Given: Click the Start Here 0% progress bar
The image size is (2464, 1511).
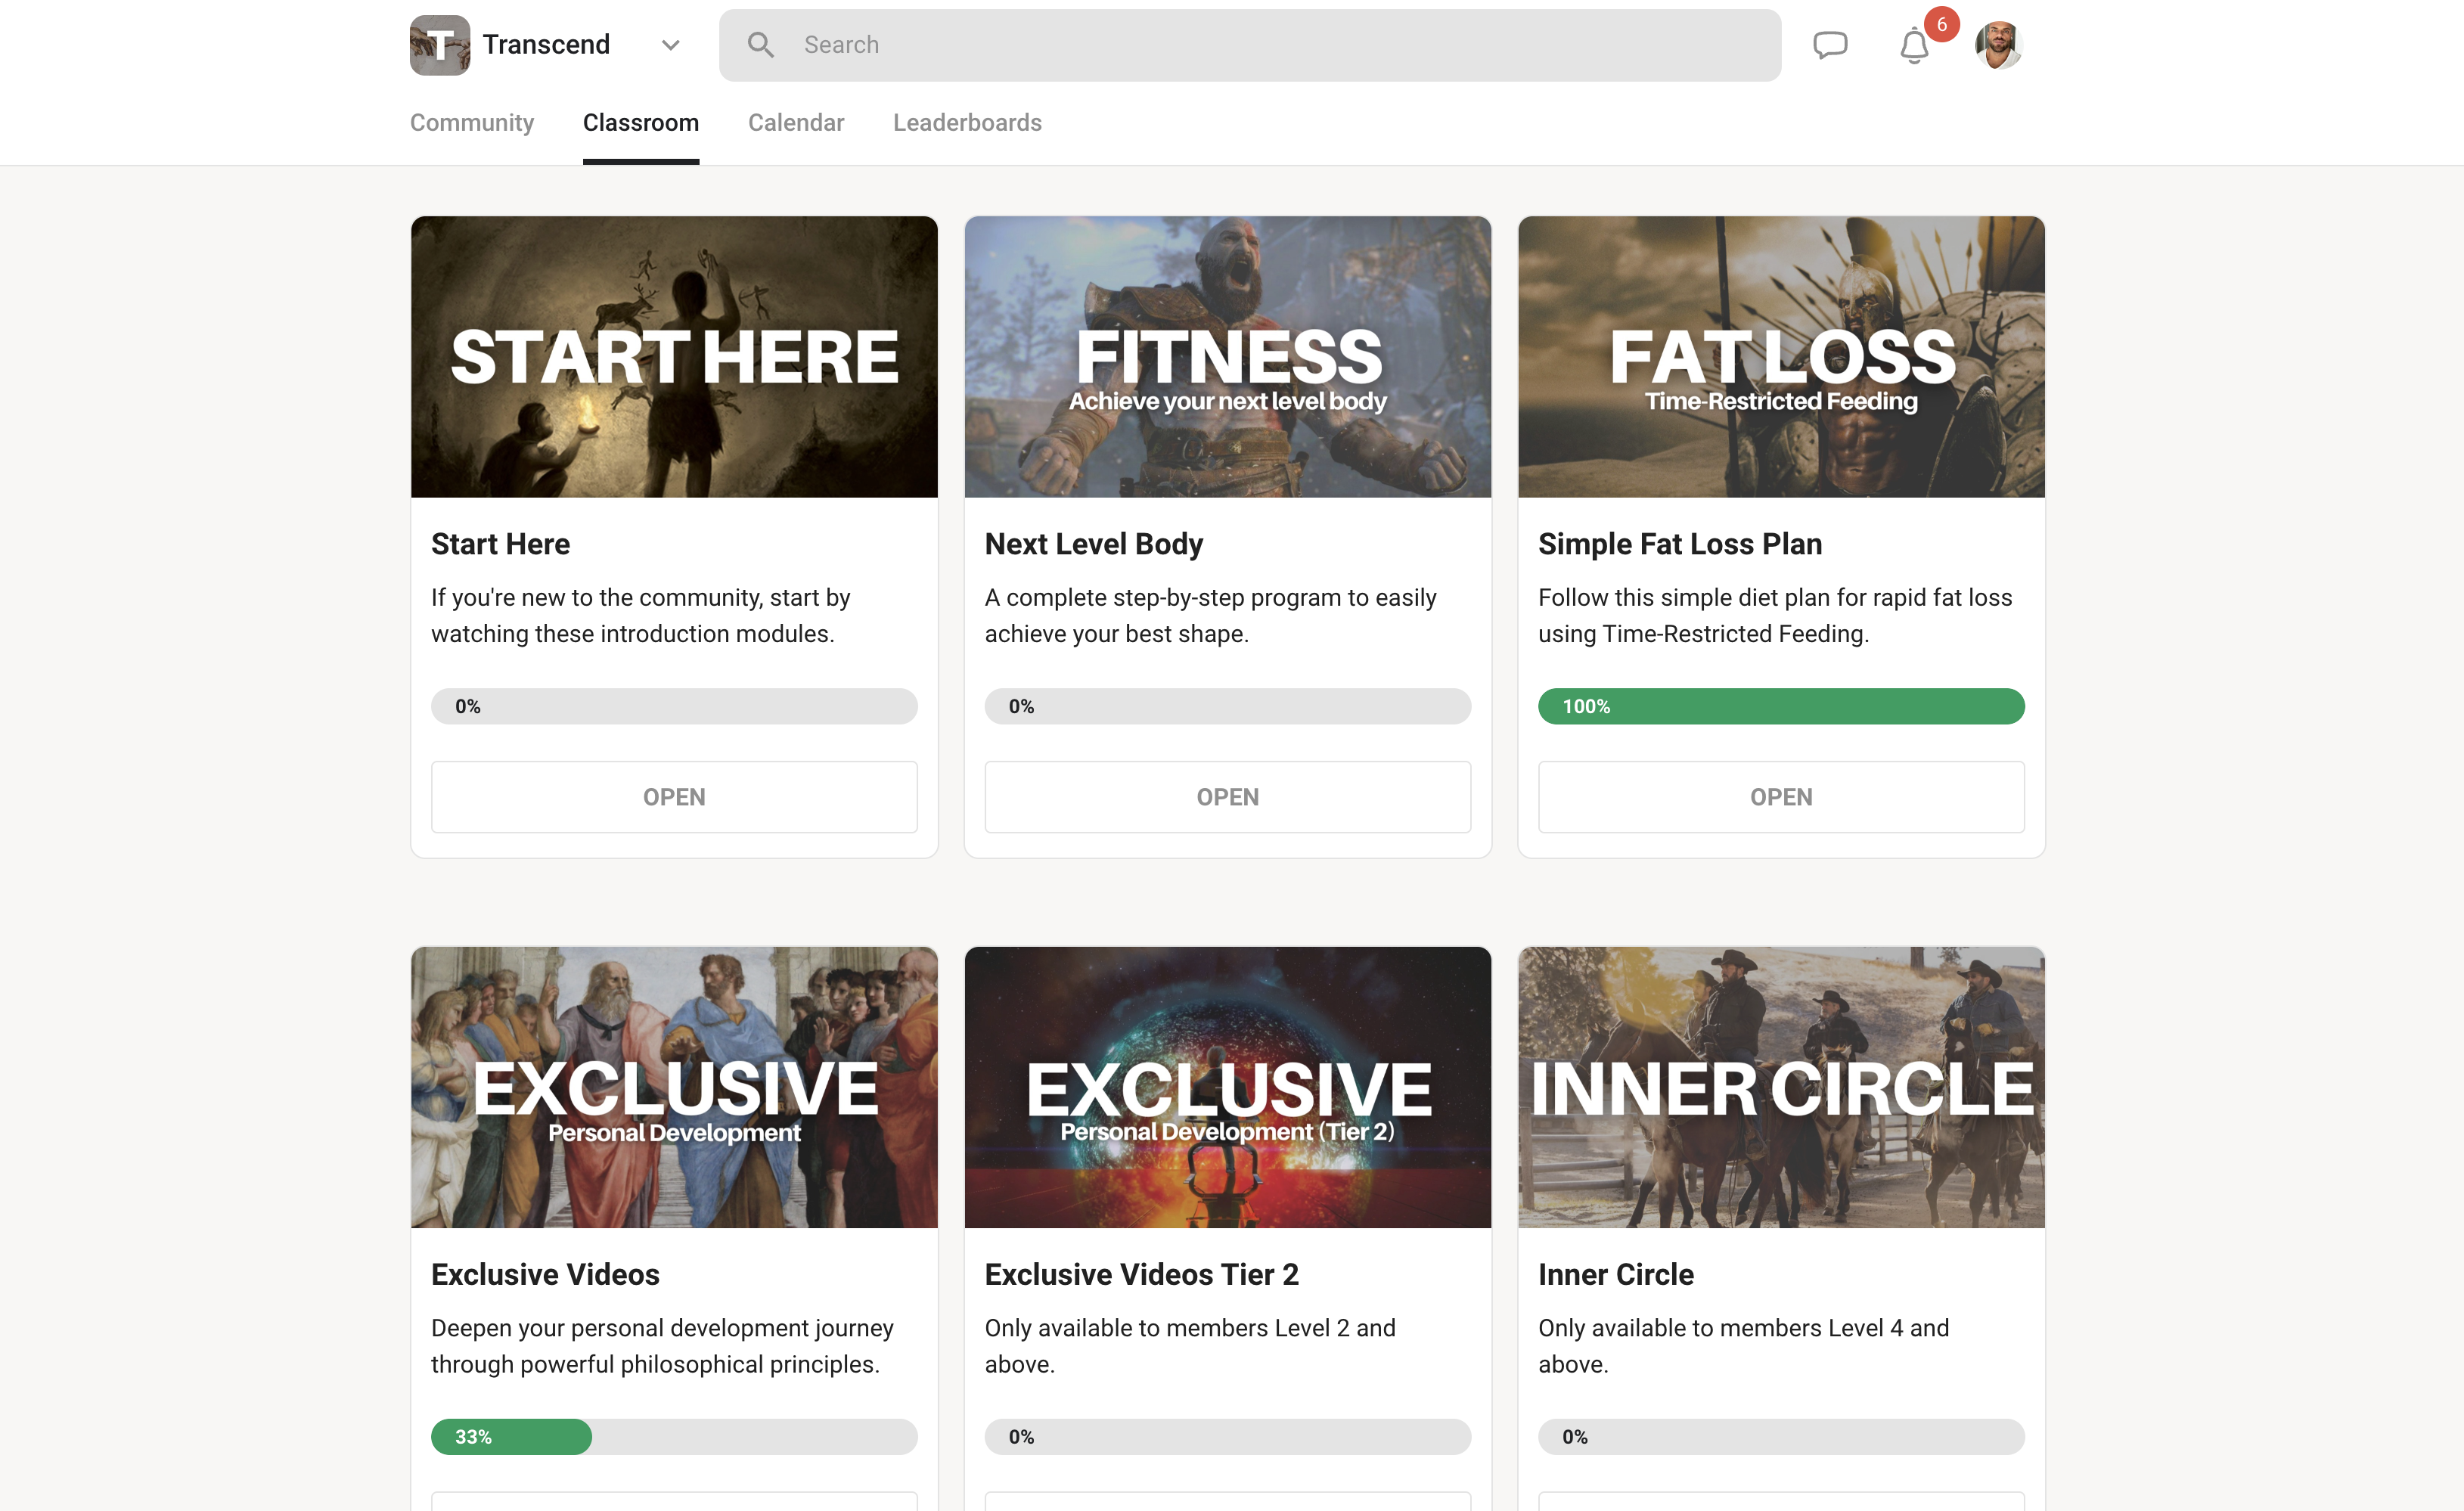Looking at the screenshot, I should click(674, 706).
